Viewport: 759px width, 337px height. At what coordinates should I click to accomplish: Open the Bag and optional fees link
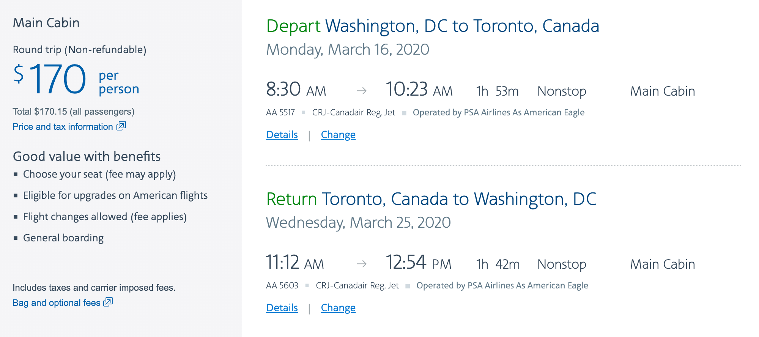[x=56, y=303]
